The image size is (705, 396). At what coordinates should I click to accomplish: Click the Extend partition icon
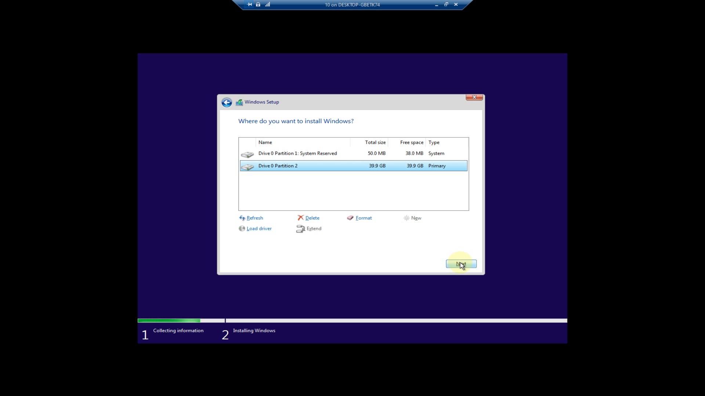pos(301,229)
